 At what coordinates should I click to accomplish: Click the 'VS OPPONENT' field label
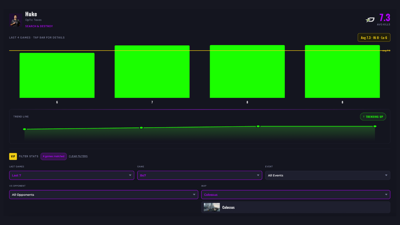[x=17, y=186]
